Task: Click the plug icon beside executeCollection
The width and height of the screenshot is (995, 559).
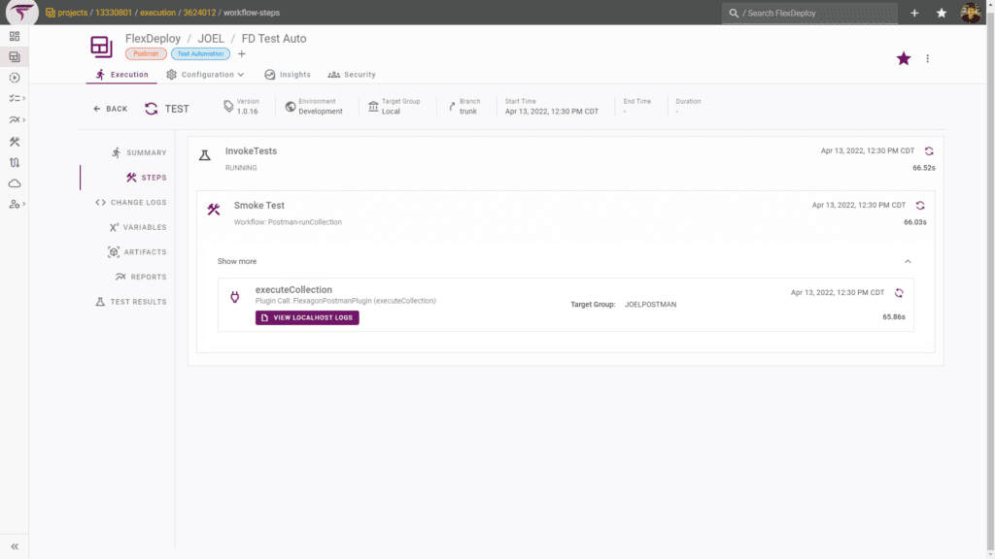Action: (x=235, y=297)
